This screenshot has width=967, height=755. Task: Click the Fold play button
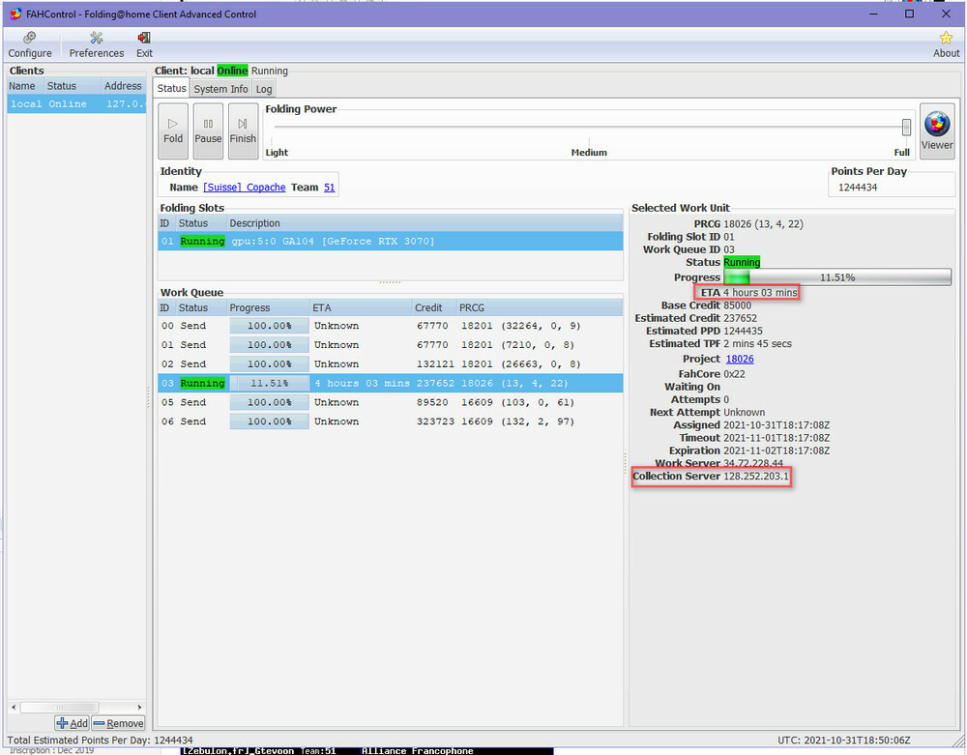click(173, 131)
